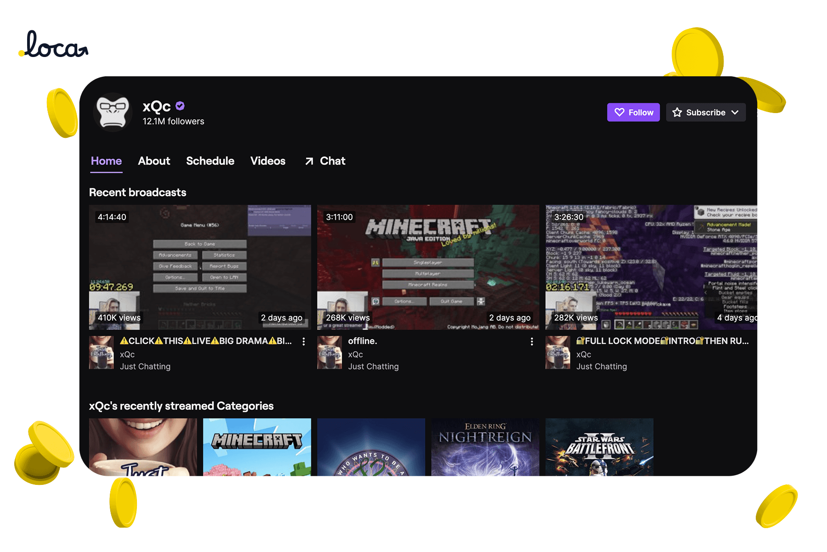Image resolution: width=827 pixels, height=552 pixels.
Task: Click the star icon on Subscribe
Action: (677, 112)
